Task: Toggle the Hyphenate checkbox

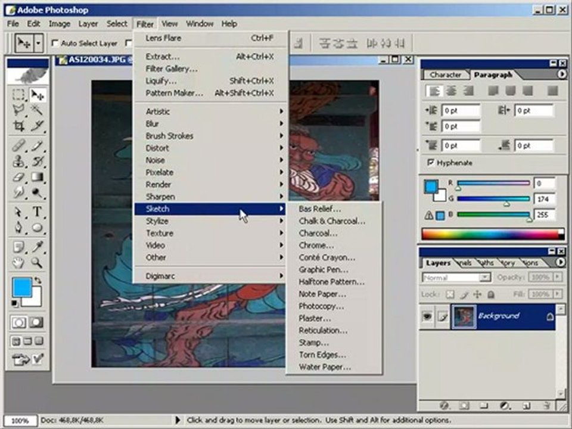Action: (431, 162)
